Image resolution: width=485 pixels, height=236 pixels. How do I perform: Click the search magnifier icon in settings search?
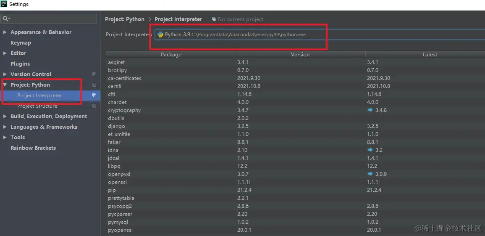(x=6, y=19)
